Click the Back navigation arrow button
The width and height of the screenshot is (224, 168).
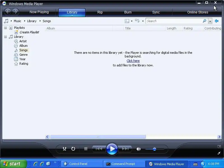8,12
